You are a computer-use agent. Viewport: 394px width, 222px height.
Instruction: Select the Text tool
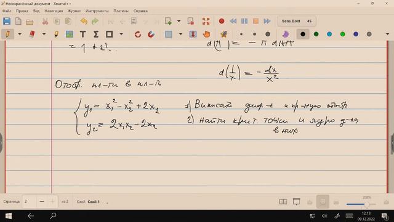82,35
